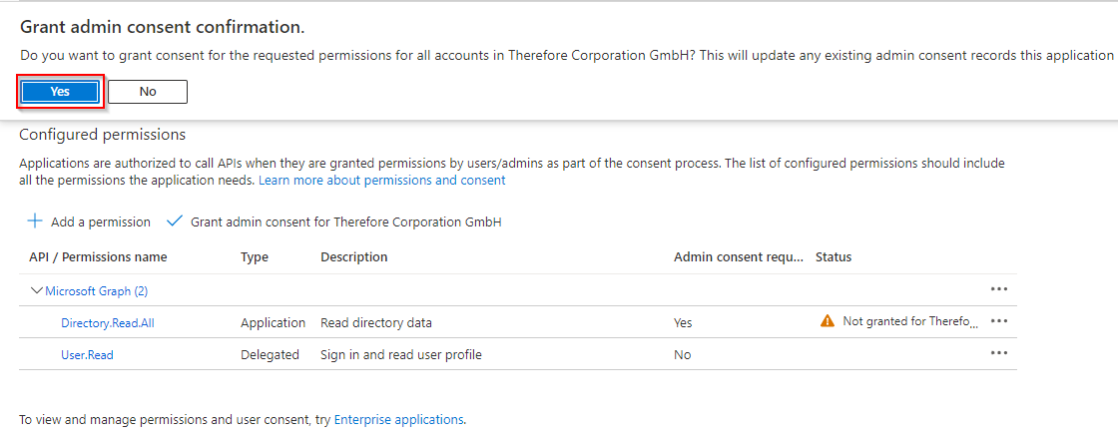This screenshot has width=1118, height=440.
Task: Open more options for Directory.Read.All row
Action: (999, 321)
